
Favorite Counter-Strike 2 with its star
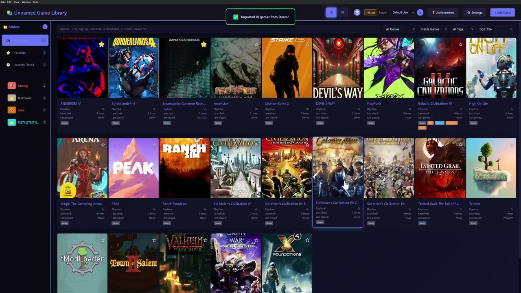click(307, 44)
